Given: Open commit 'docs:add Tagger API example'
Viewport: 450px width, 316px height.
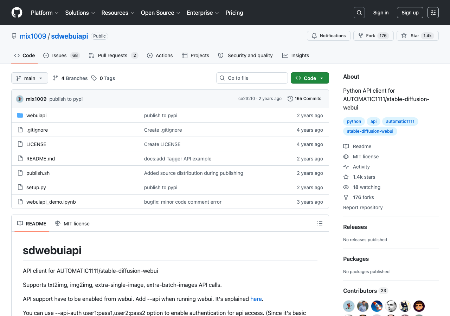Looking at the screenshot, I should [178, 159].
